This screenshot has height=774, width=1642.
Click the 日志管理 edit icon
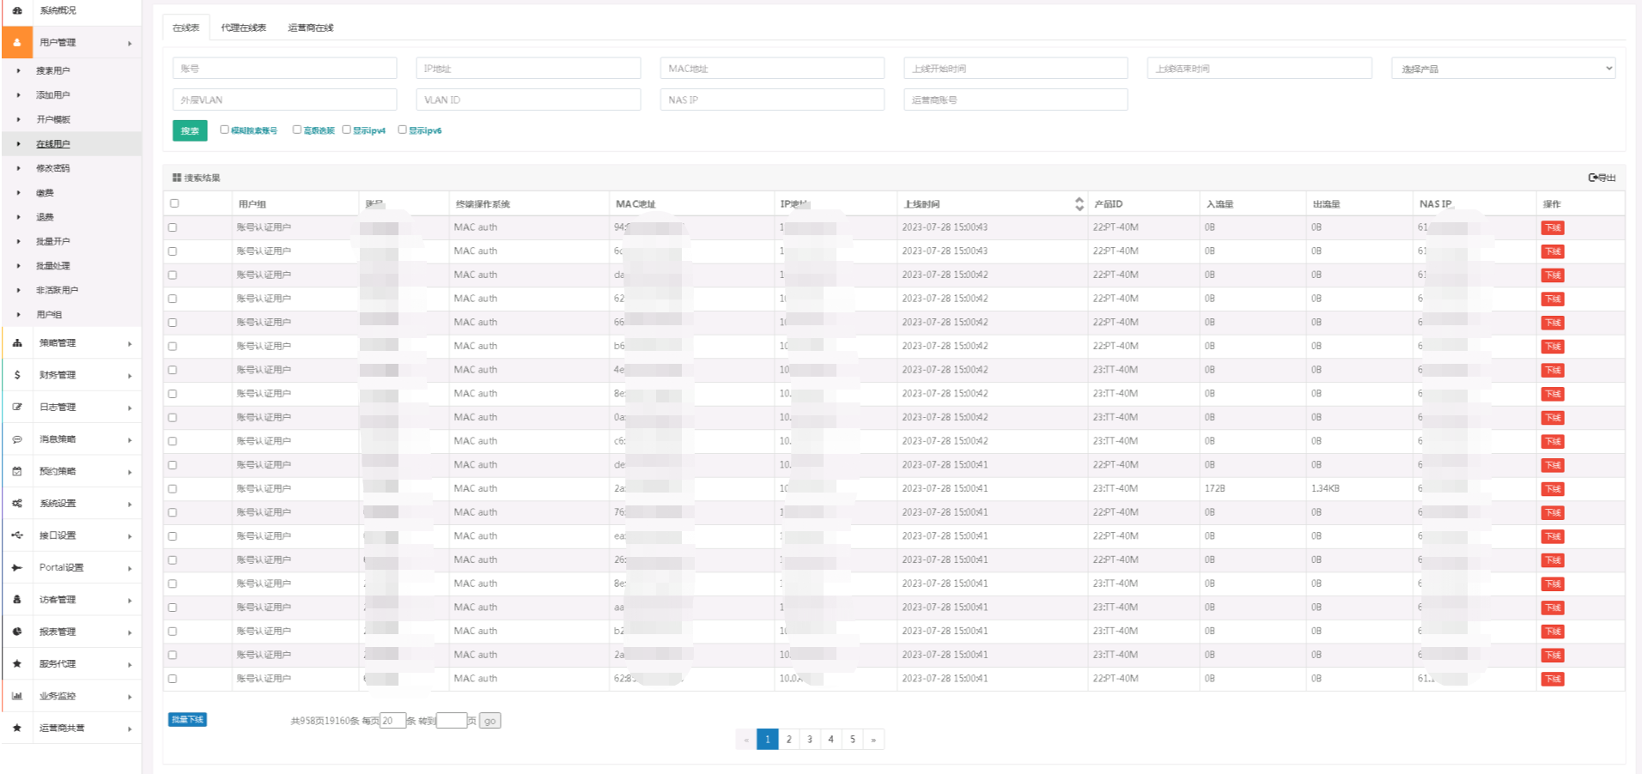(17, 407)
